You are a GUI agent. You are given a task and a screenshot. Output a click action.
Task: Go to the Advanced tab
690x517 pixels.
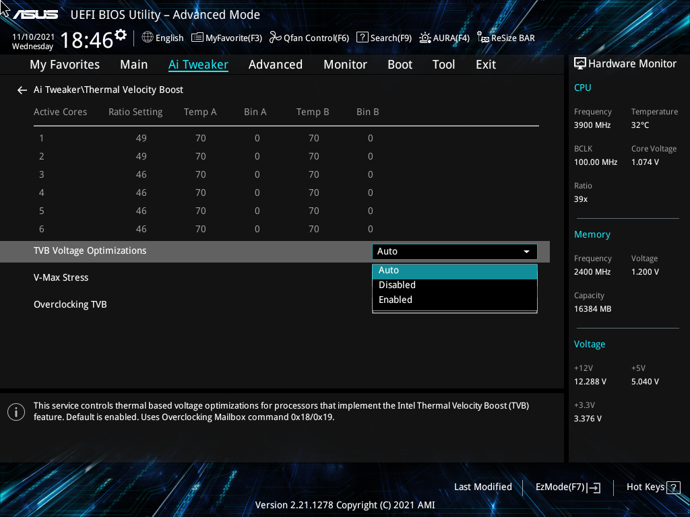pos(276,65)
